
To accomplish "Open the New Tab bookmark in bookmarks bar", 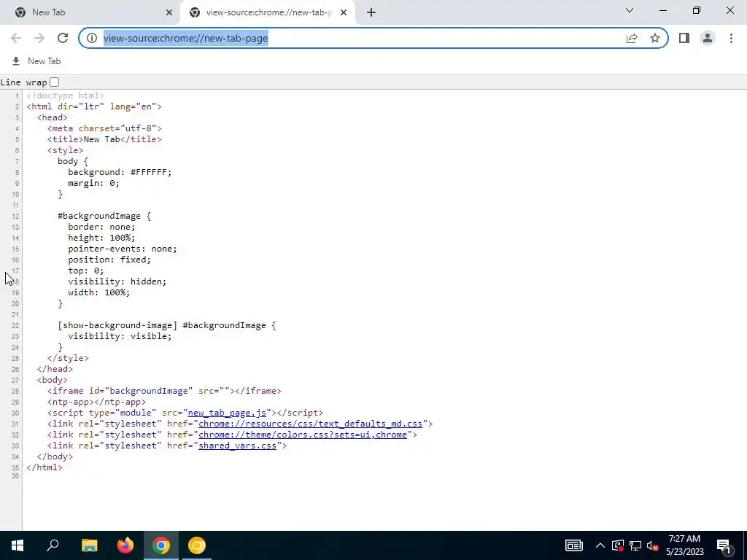I will coord(36,61).
